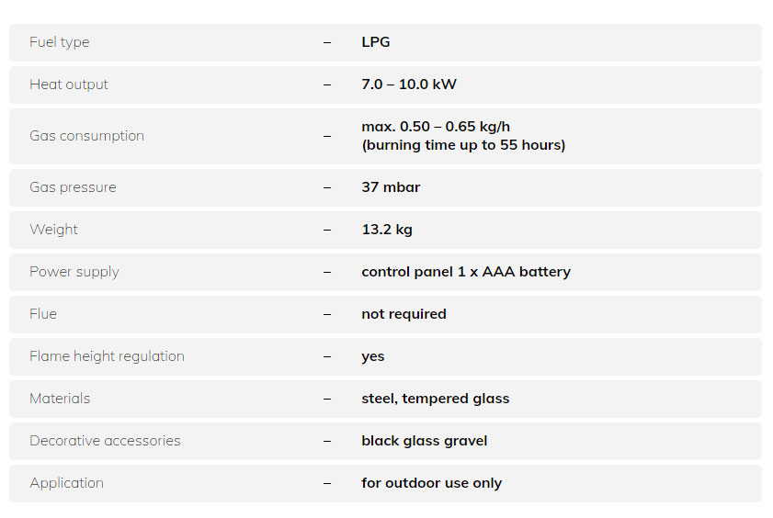Click the "black glass gravel" value
773x518 pixels.
click(x=425, y=441)
